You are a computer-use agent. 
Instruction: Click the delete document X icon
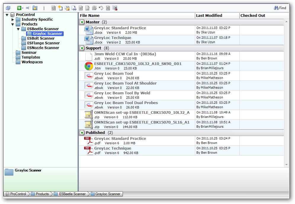108,8
